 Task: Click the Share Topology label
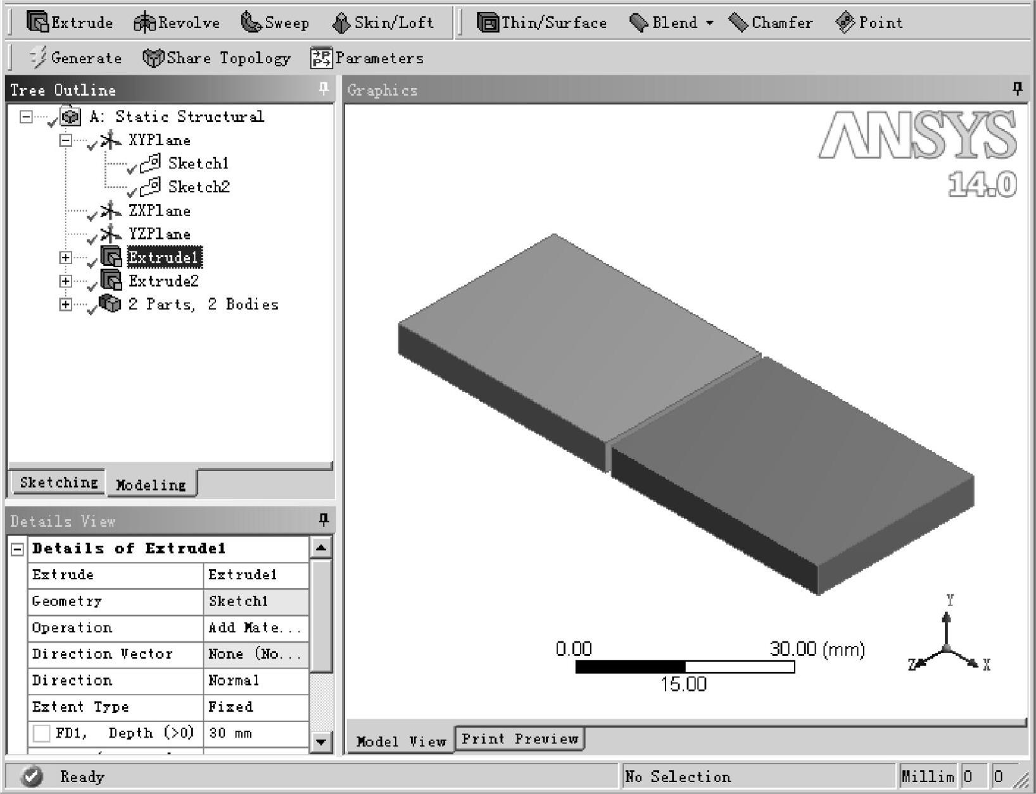click(x=229, y=58)
